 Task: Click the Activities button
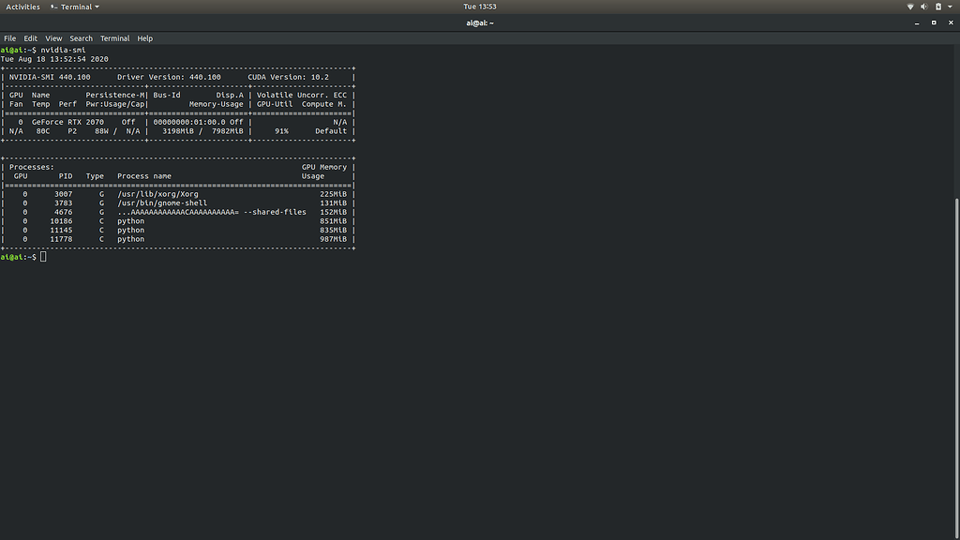pos(23,7)
